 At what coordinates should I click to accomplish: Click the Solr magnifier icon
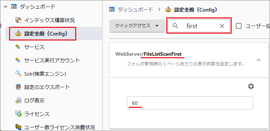[x=18, y=74]
